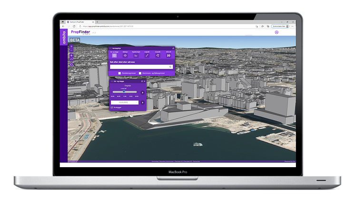Image resolution: width=355 pixels, height=199 pixels.
Task: Zoom in with the map plus button
Action: point(71,46)
